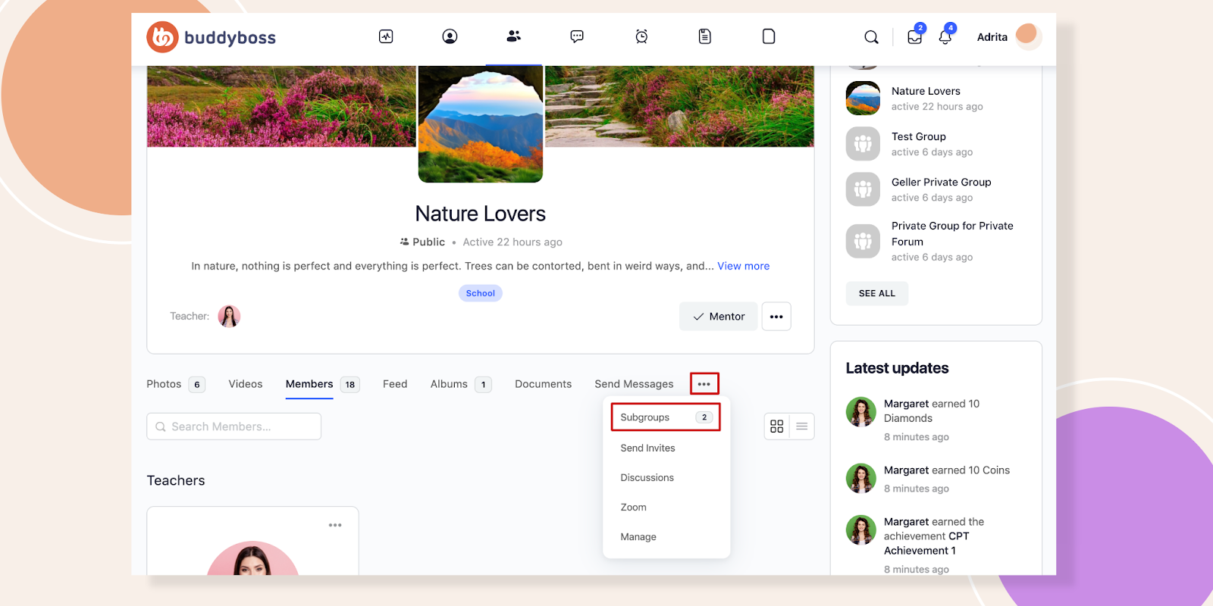Image resolution: width=1213 pixels, height=606 pixels.
Task: Choose Subgroups from the dropdown menu
Action: [666, 417]
